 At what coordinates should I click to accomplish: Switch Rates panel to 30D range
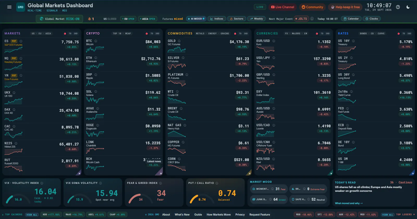click(409, 34)
